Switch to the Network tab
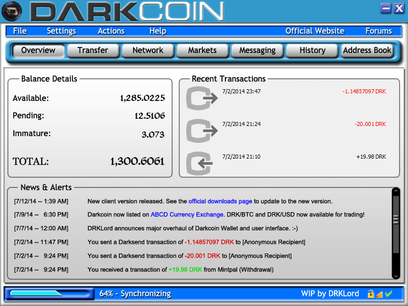 coord(148,50)
